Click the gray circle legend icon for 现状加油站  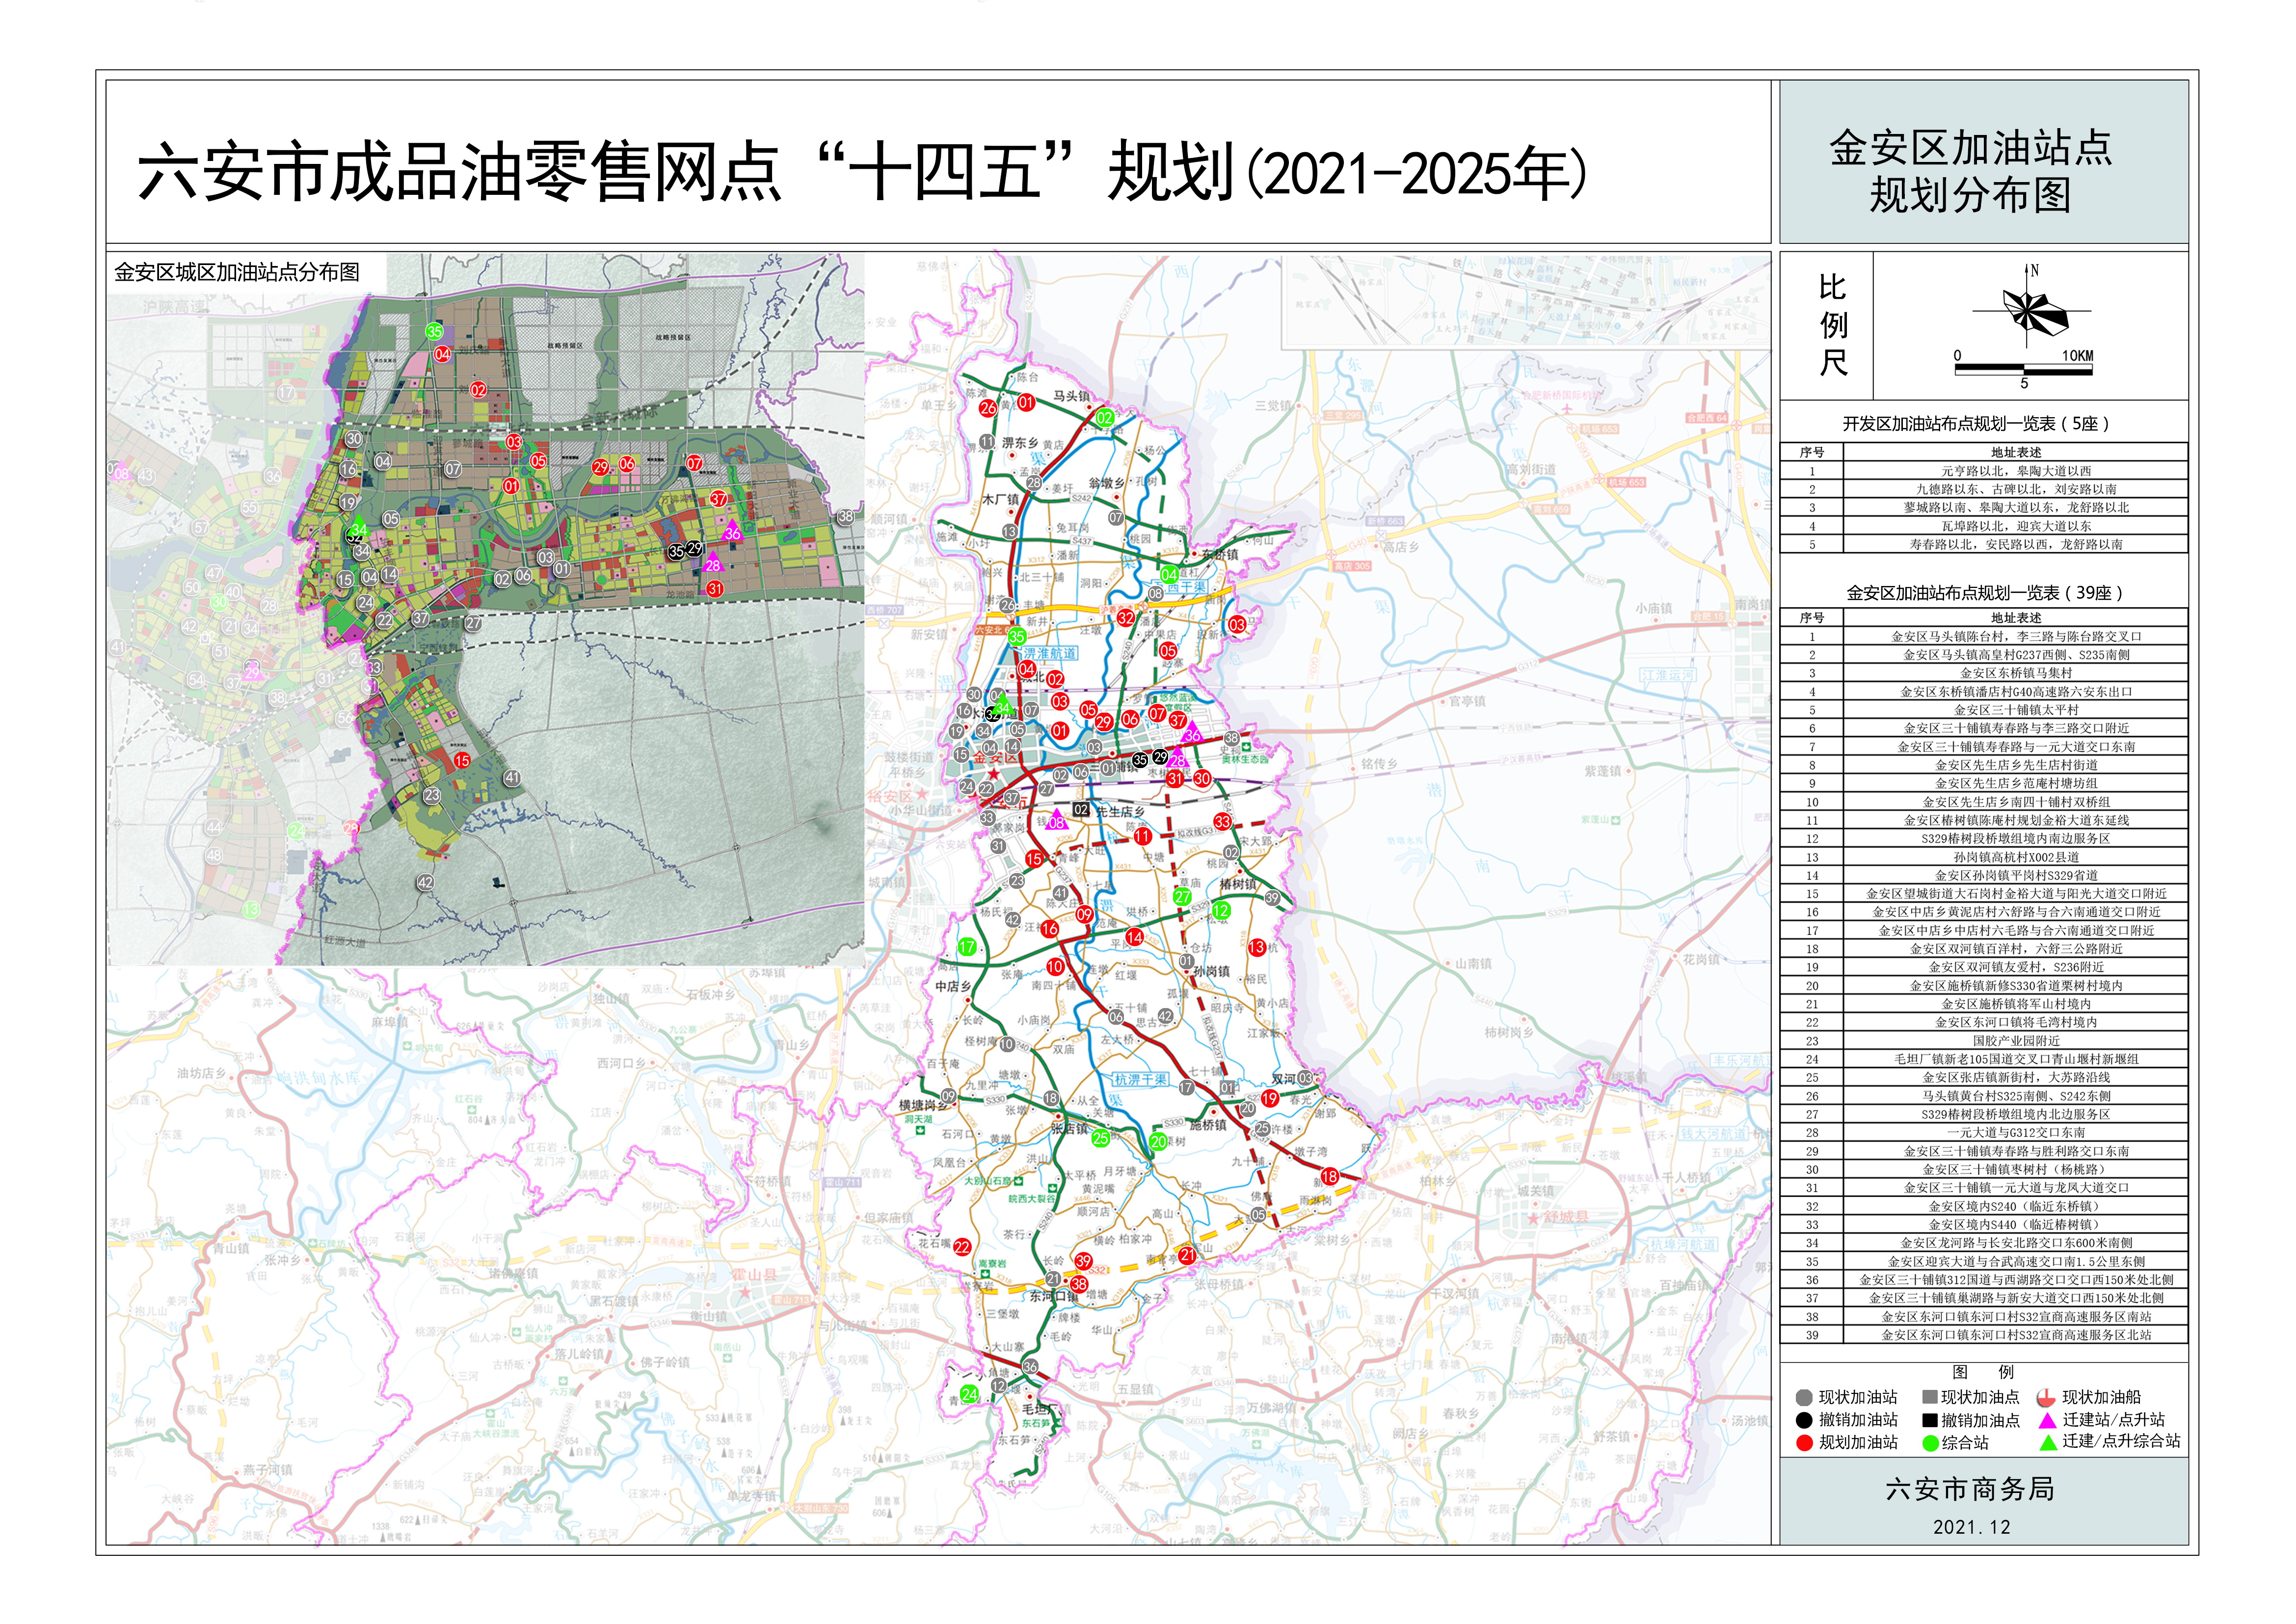tap(1804, 1398)
